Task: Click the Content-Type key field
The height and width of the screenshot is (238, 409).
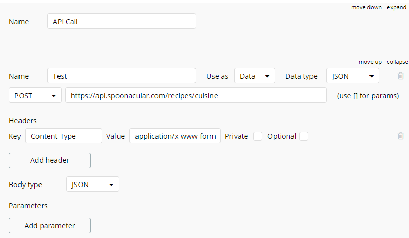Action: [63, 136]
